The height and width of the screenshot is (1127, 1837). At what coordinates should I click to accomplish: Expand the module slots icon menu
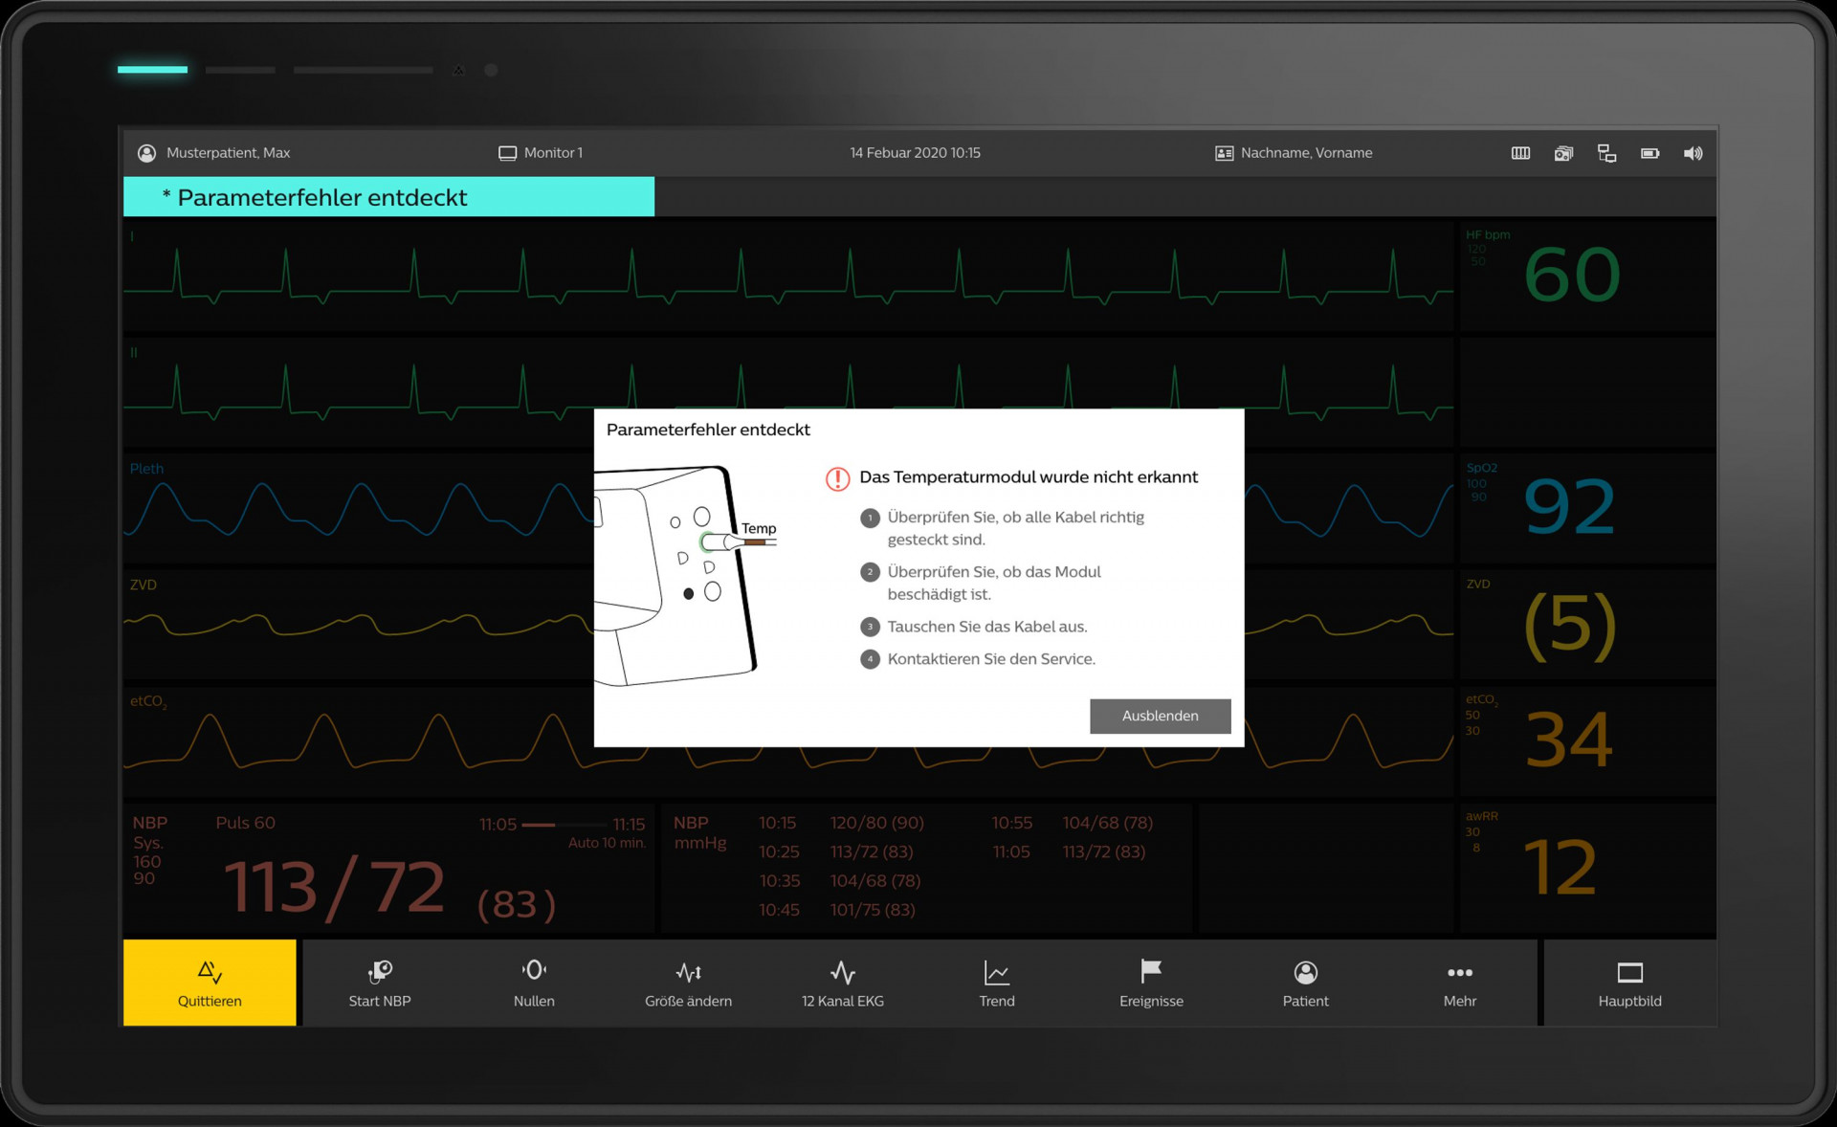(1519, 153)
